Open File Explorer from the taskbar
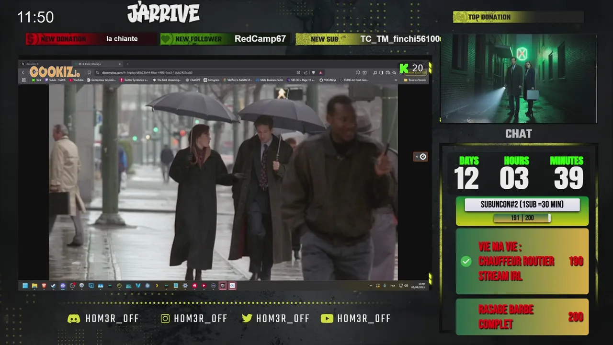Image resolution: width=613 pixels, height=345 pixels. [x=34, y=286]
